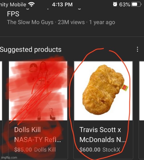Tap the carrier name in status bar
144x160 pixels.
pos(13,5)
